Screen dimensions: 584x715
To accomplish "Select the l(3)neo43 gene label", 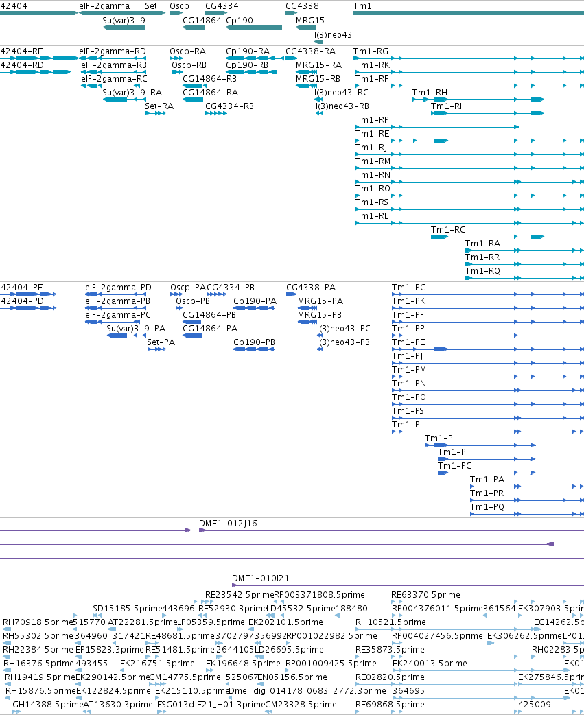I will point(333,35).
